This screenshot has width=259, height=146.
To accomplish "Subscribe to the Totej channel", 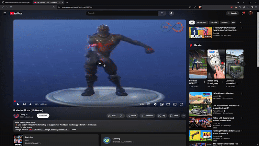I will (43, 116).
